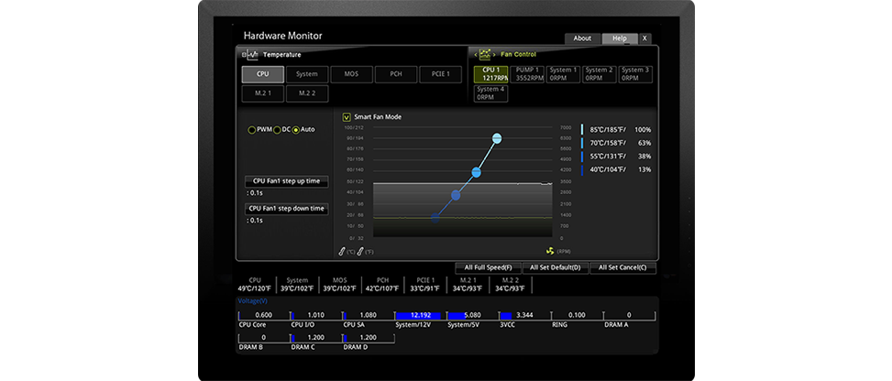
Task: Open the About tab
Action: point(582,38)
